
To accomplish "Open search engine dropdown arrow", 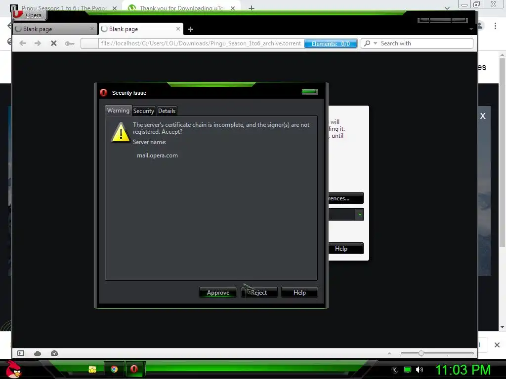I will coord(375,43).
